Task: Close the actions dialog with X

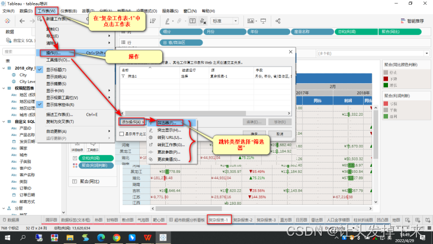Action: pos(290,52)
